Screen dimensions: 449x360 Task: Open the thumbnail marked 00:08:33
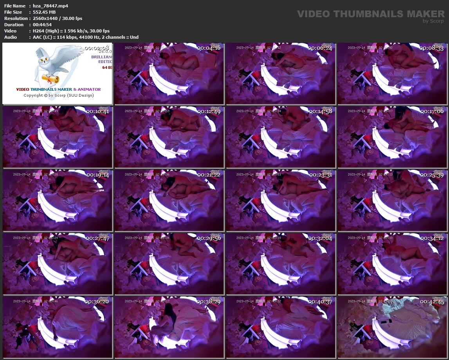[392, 74]
